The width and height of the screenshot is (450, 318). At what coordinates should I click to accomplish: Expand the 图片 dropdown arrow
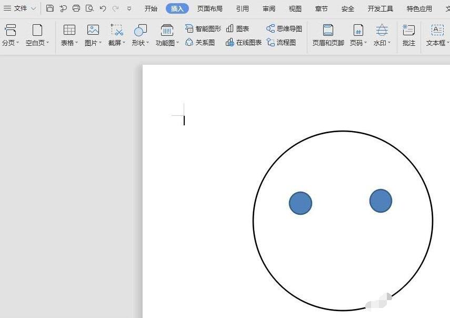pos(100,43)
